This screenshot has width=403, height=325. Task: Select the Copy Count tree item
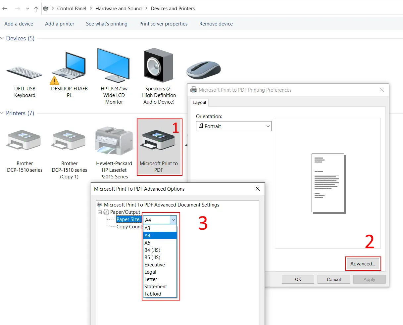click(129, 227)
